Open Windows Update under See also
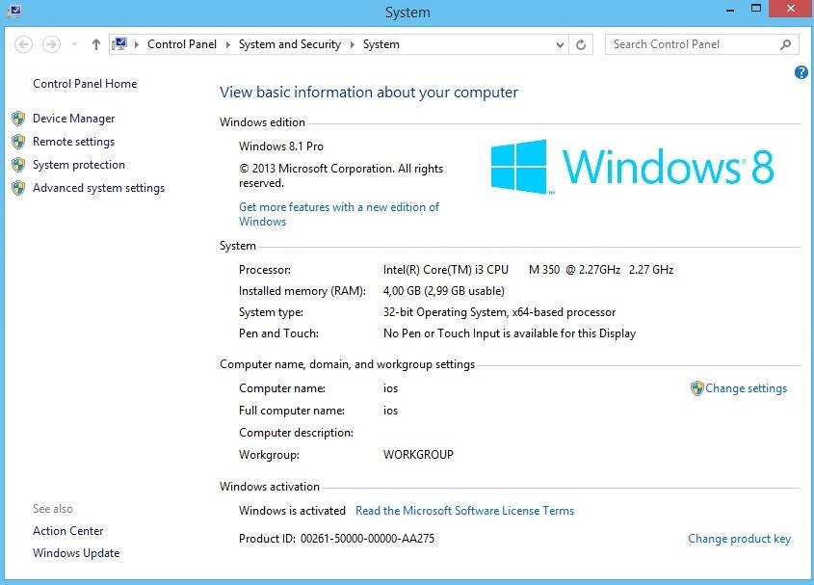Viewport: 814px width, 585px height. (x=76, y=553)
